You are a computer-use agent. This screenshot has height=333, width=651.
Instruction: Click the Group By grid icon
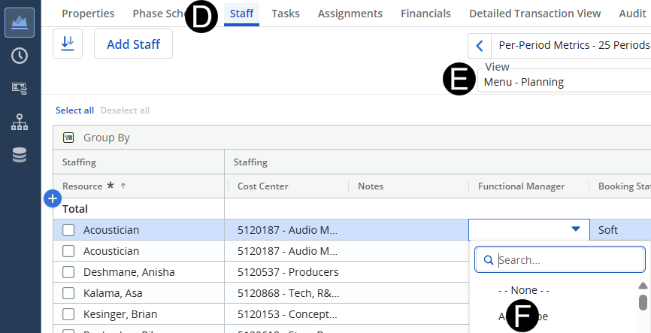point(68,138)
